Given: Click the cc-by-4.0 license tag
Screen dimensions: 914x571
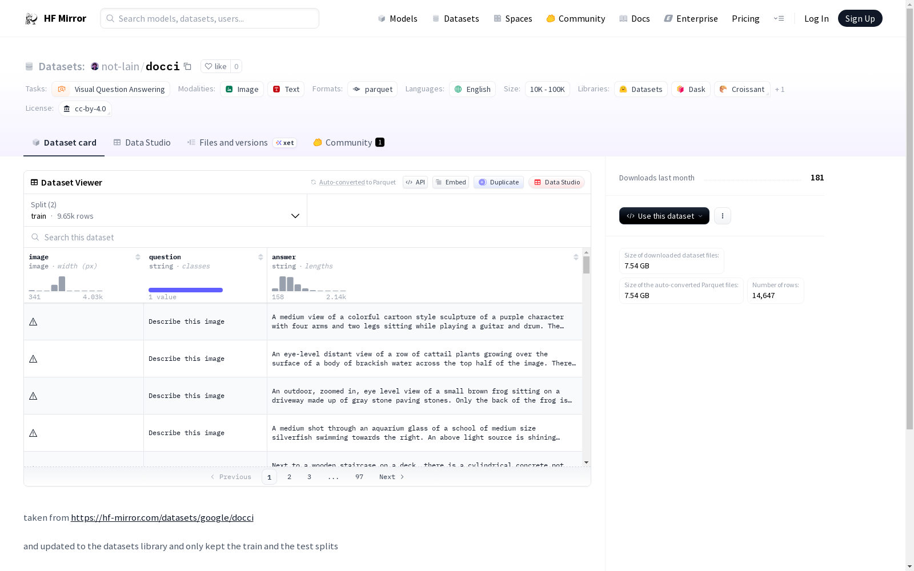Looking at the screenshot, I should coord(85,108).
